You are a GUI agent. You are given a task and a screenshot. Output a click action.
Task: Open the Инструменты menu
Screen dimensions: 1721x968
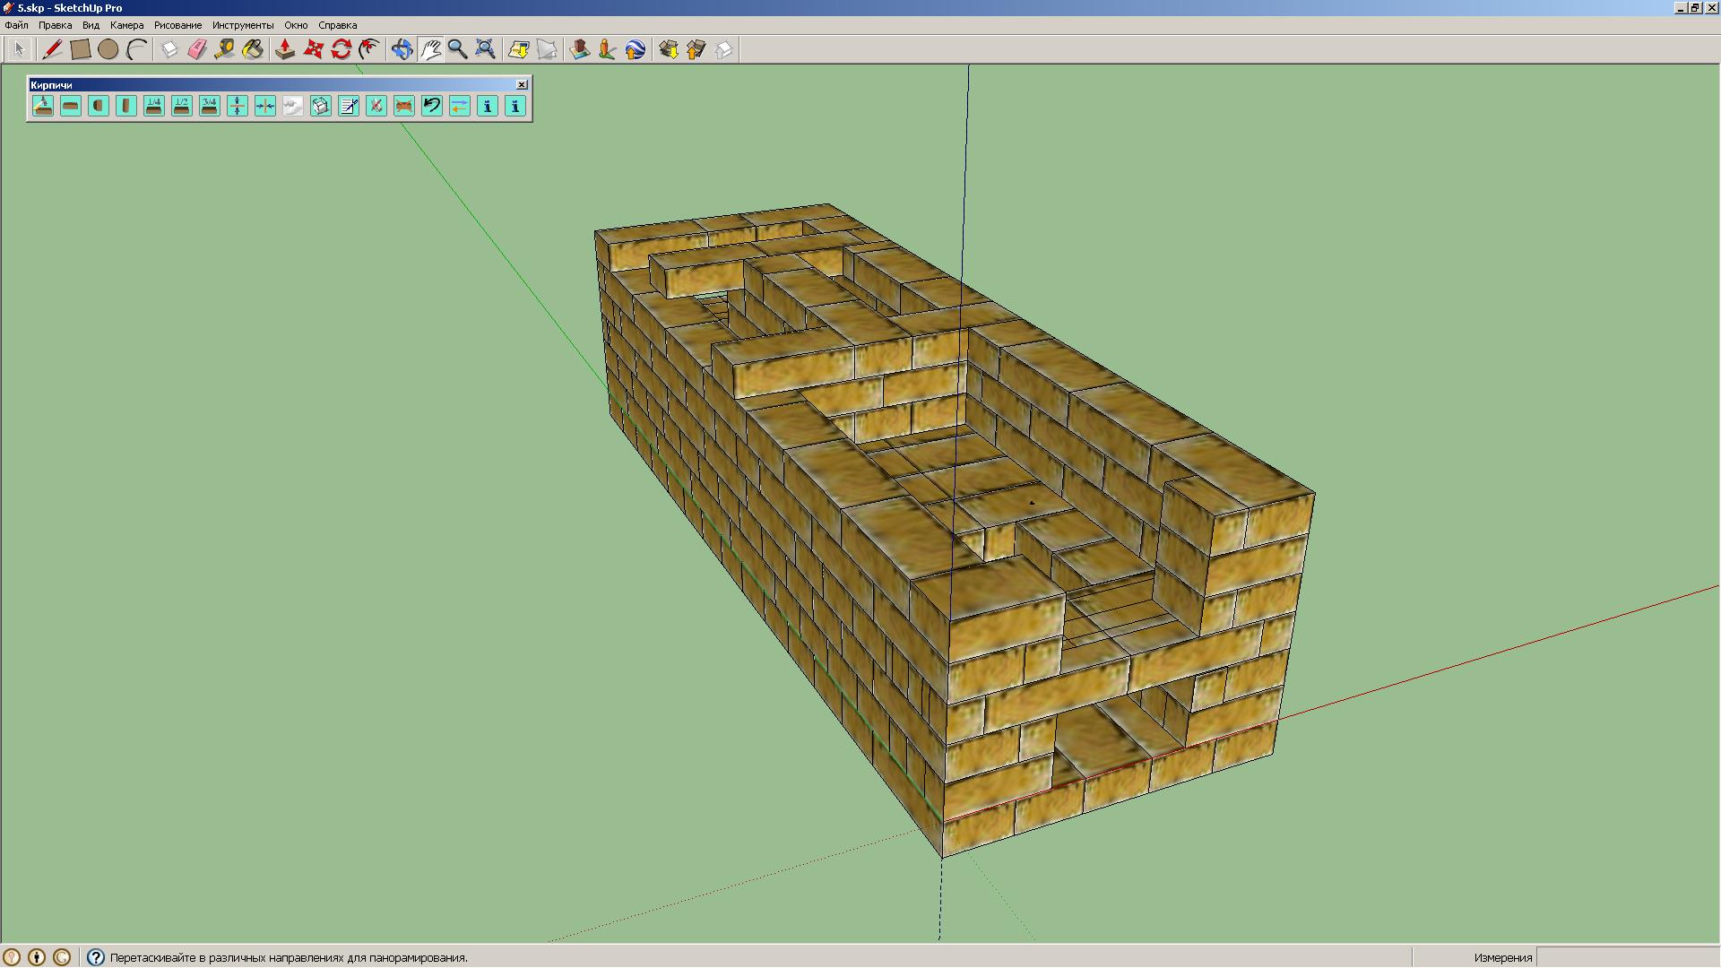(242, 25)
